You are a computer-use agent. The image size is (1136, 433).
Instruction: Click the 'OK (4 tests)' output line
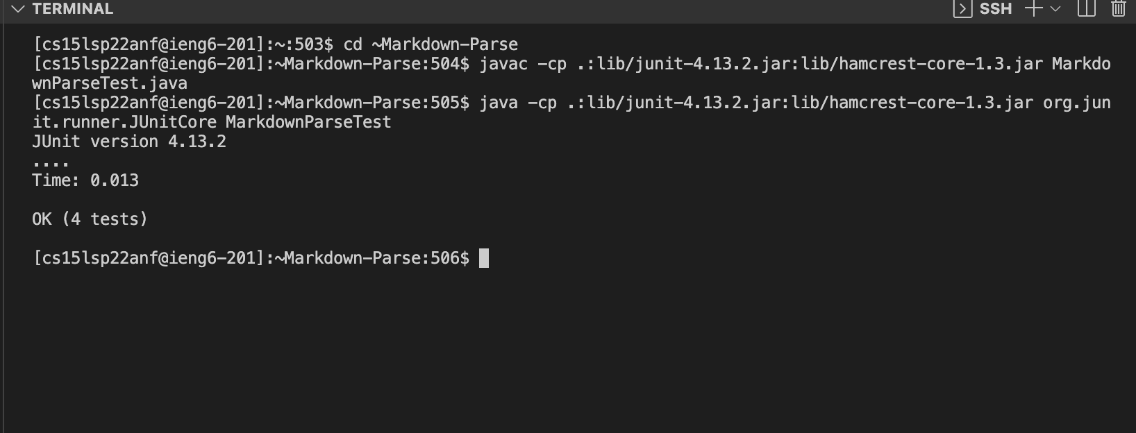pos(90,219)
